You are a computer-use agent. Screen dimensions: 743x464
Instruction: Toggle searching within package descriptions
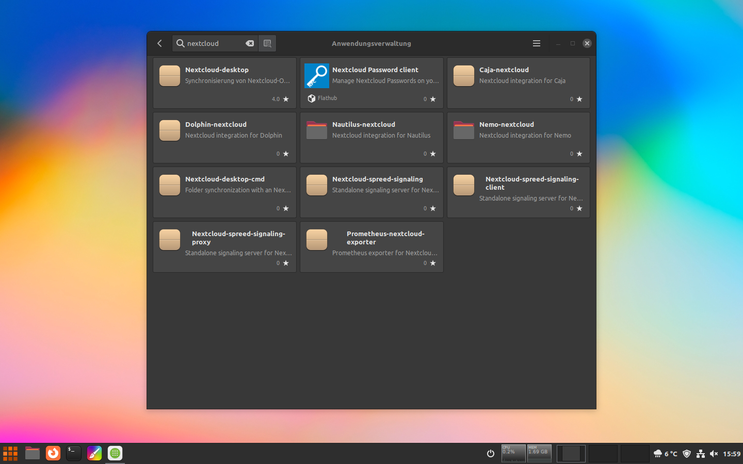(x=267, y=43)
